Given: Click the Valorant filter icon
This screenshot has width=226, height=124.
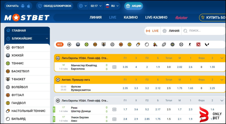Looking at the screenshot, I should point(207,45).
